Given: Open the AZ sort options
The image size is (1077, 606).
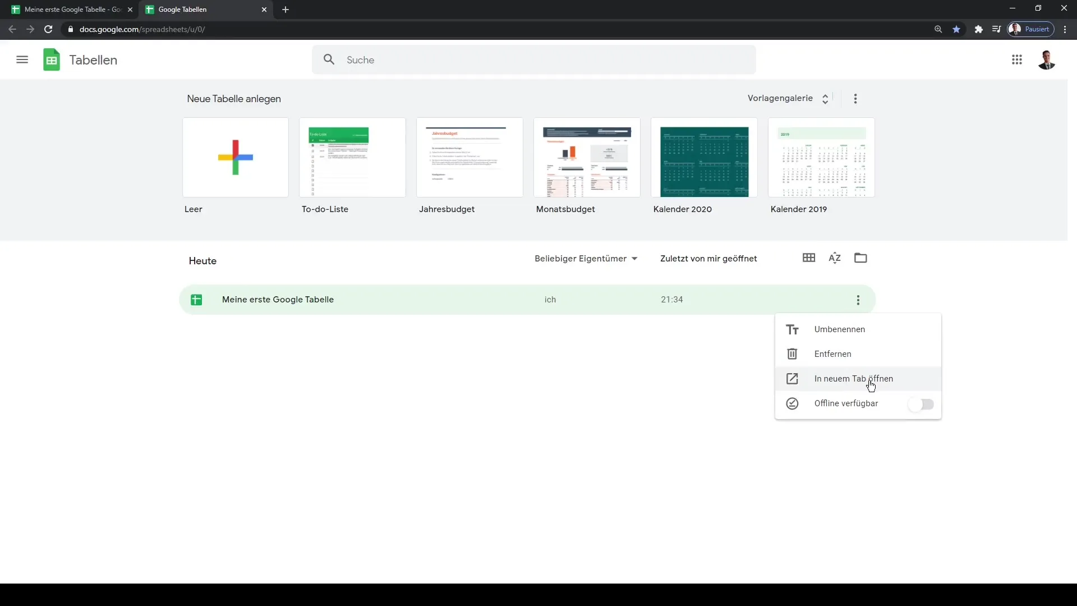Looking at the screenshot, I should point(835,258).
